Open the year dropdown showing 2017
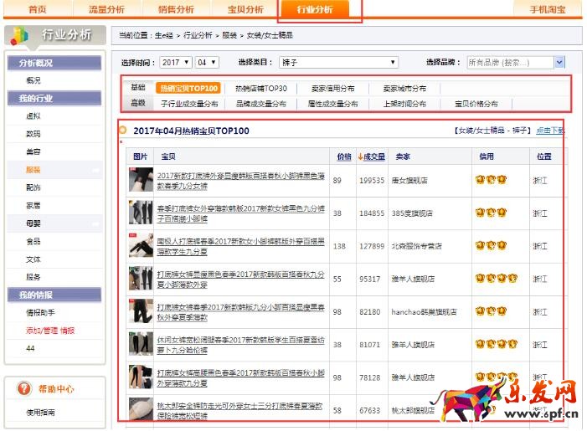This screenshot has width=587, height=431. [x=176, y=63]
